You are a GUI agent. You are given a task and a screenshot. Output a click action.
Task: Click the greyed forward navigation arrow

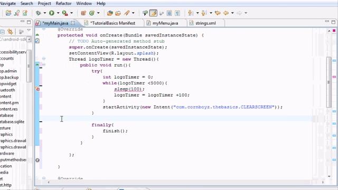coord(239,13)
